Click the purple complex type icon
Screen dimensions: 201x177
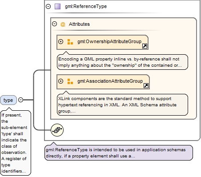(x=57, y=6)
